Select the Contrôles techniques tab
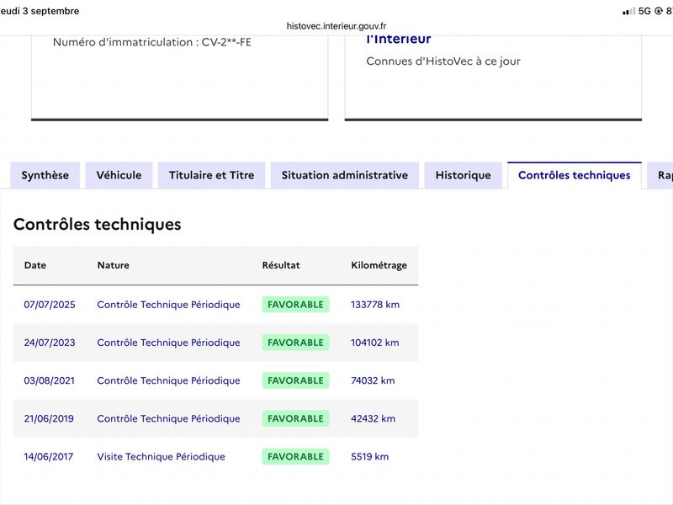The height and width of the screenshot is (505, 673). pos(575,175)
